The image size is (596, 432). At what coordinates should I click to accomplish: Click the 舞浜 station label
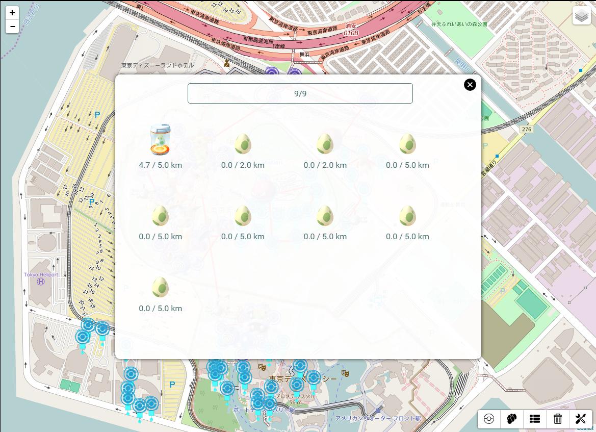[304, 55]
